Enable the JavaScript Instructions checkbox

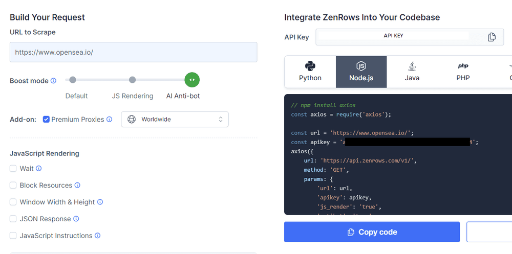coord(13,236)
